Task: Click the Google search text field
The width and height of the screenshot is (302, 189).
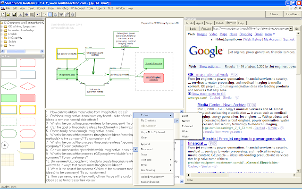Action: (x=262, y=52)
